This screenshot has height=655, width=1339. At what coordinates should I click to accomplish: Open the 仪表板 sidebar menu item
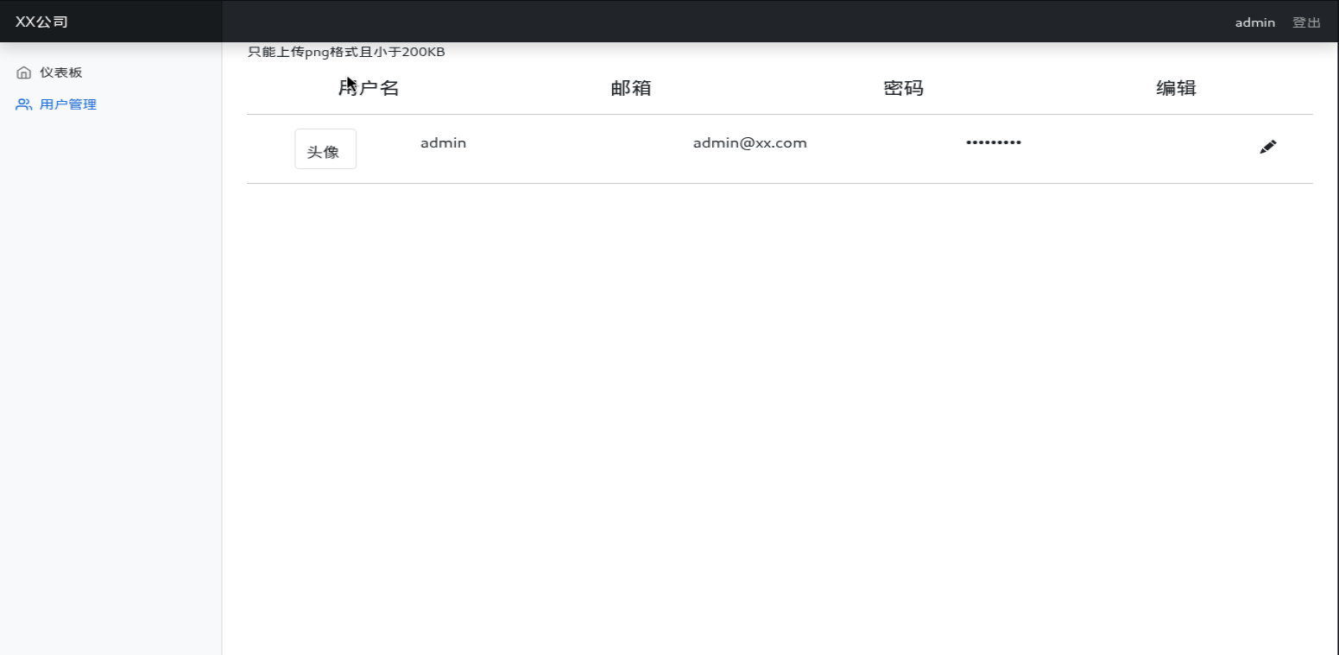pos(60,72)
